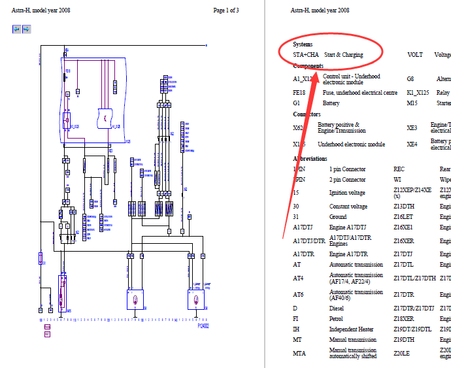
Task: Click 'Z12XEP/Z14XE (x)' abbreviation
Action: (x=412, y=193)
